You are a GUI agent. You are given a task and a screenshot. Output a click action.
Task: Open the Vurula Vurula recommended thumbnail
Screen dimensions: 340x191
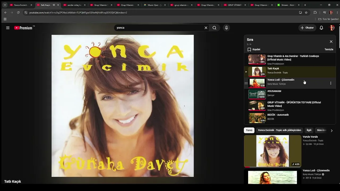tap(273, 151)
